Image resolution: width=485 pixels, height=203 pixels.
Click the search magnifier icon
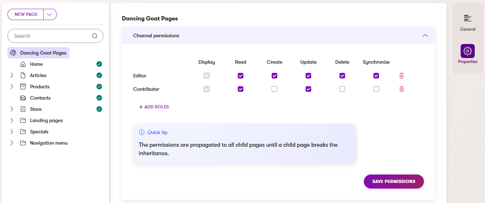tap(94, 36)
